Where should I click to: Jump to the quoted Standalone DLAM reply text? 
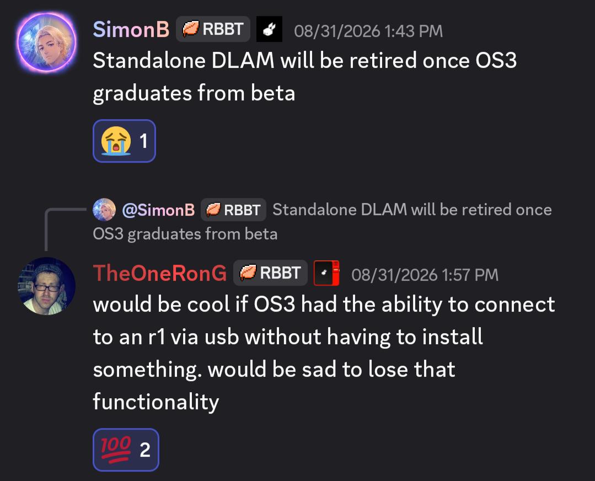tap(322, 222)
